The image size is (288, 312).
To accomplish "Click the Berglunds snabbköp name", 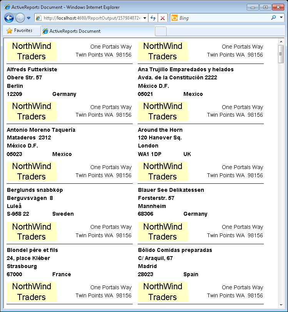I will (35, 190).
